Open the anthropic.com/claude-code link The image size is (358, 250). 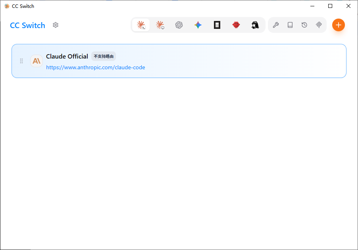(x=95, y=67)
